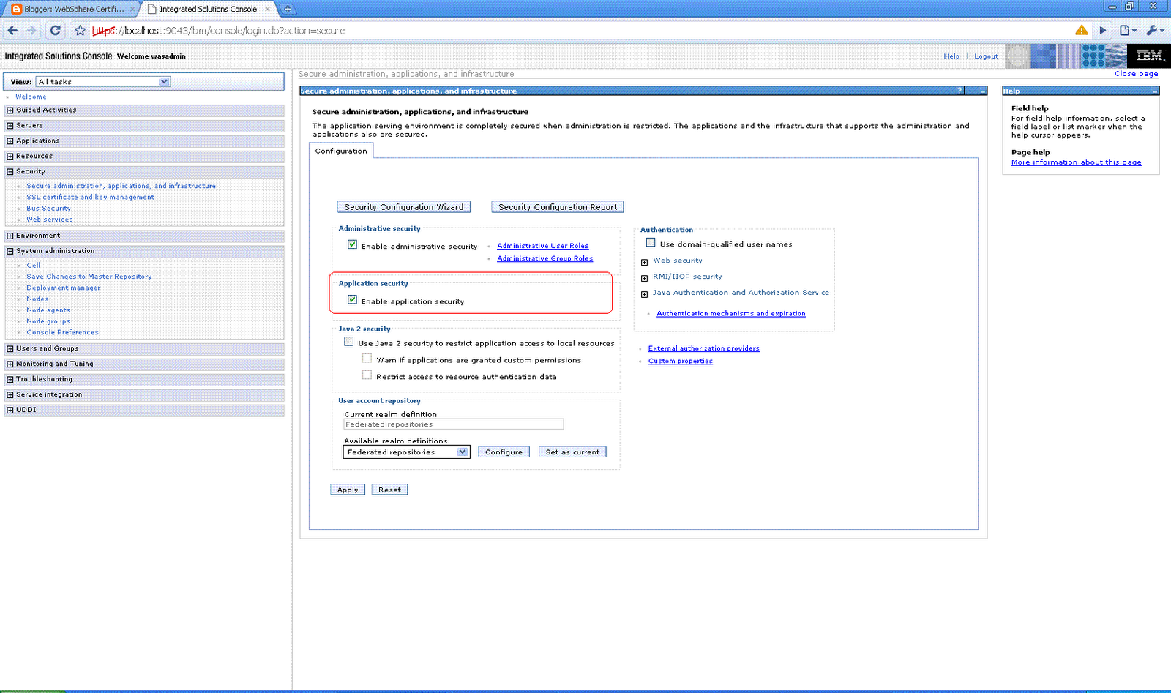Close the Integrated Solutions Console tab
The image size is (1171, 693).
pos(268,9)
